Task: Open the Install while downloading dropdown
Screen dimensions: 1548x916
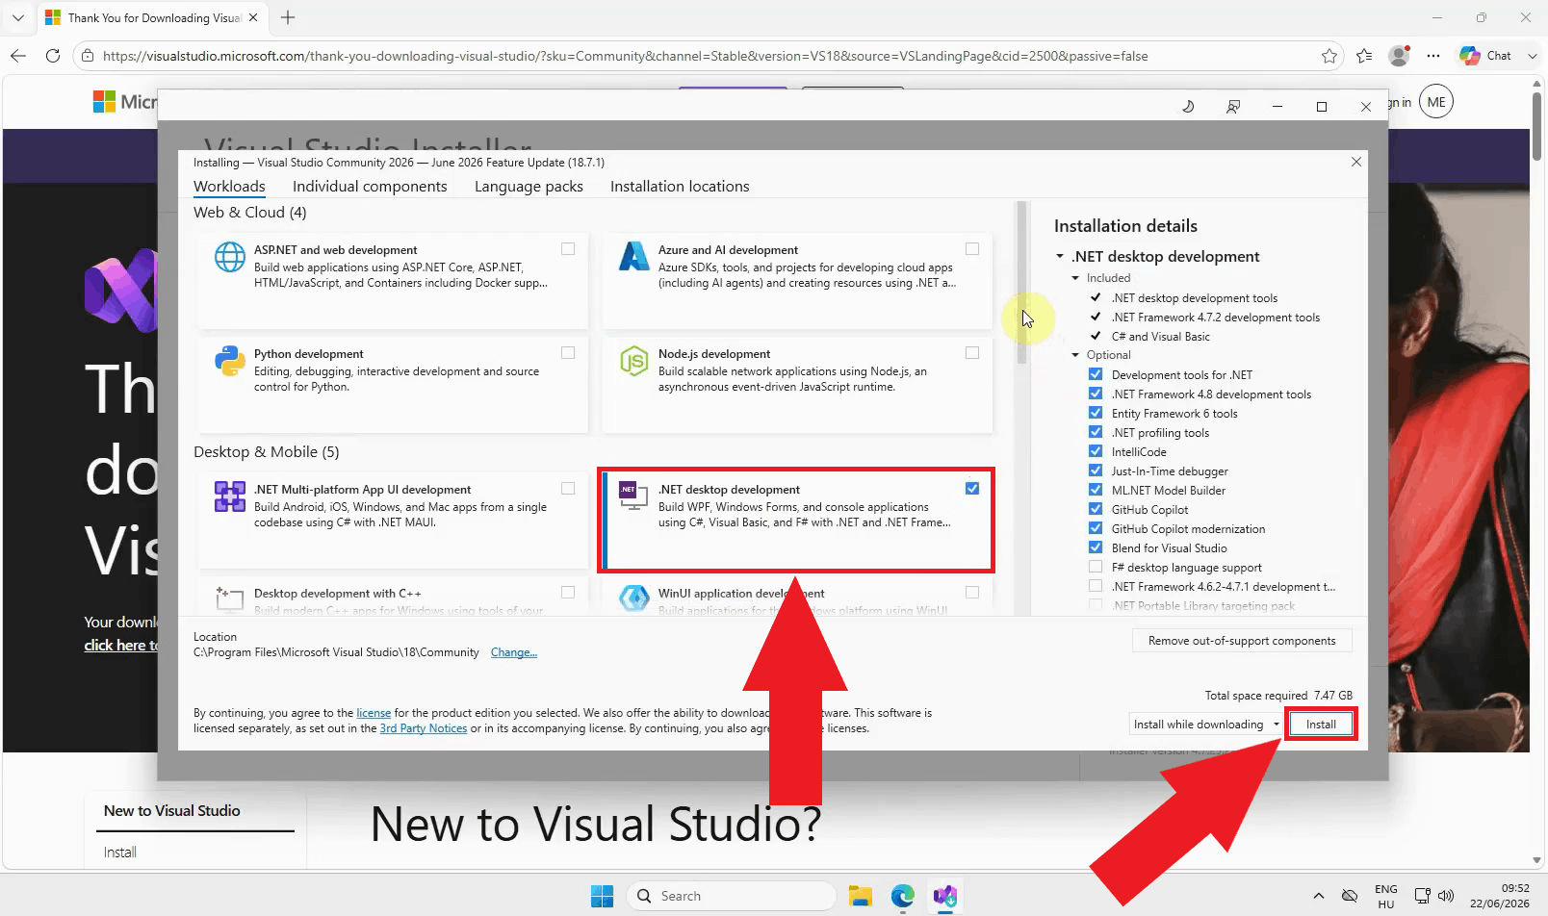Action: tap(1205, 725)
